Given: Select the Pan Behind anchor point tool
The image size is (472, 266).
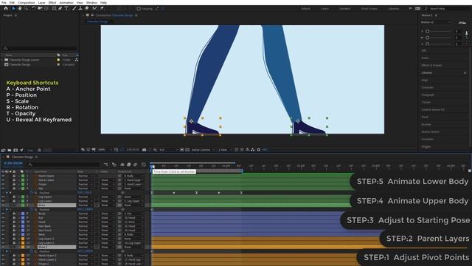Looking at the screenshot, I should (46, 9).
